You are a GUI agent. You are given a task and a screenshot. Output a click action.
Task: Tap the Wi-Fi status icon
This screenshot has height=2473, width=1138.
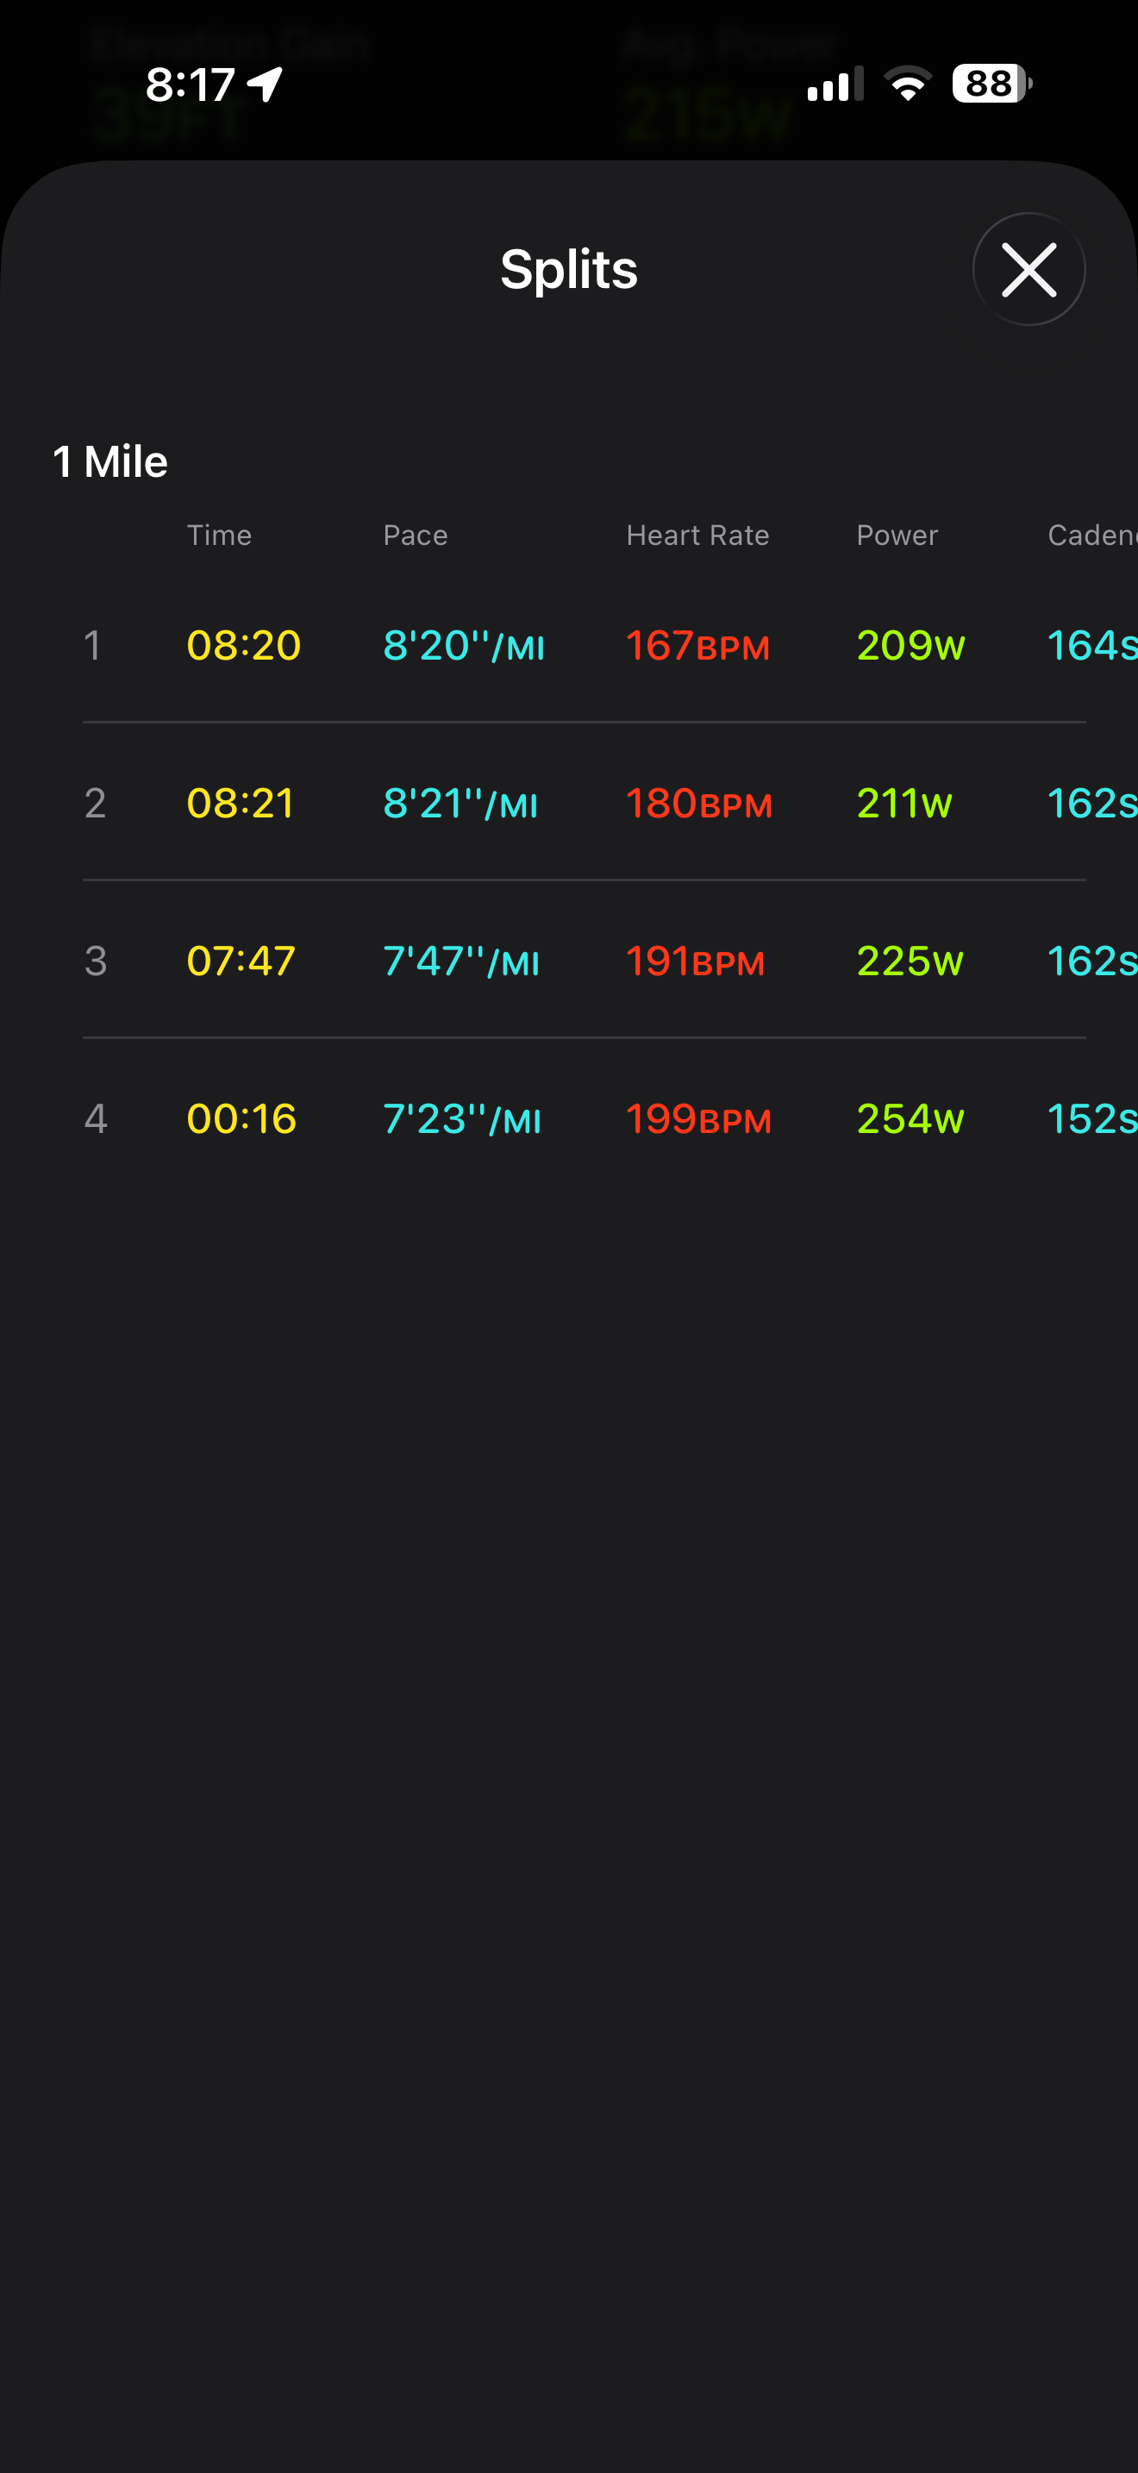[x=908, y=84]
